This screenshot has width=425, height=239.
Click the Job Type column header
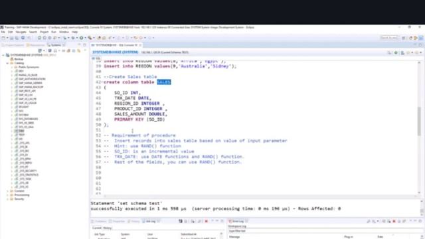tap(99, 234)
